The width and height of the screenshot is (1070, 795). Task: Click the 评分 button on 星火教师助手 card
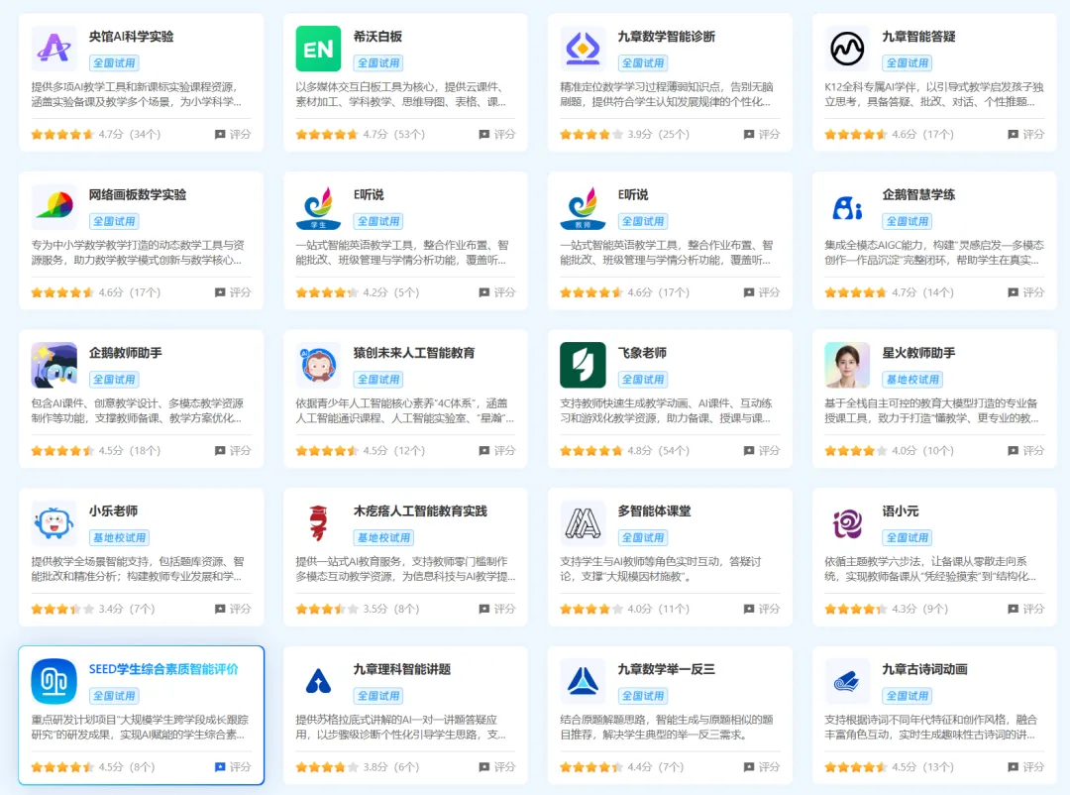[x=1025, y=451]
